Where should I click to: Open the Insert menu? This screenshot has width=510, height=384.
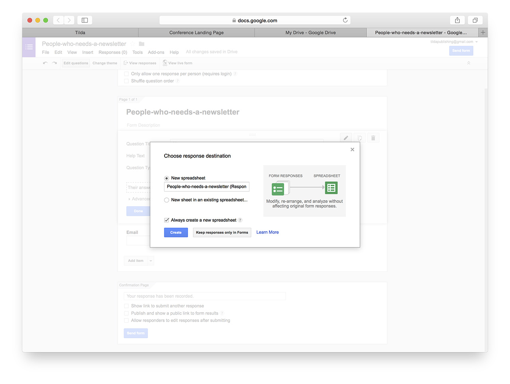click(88, 52)
